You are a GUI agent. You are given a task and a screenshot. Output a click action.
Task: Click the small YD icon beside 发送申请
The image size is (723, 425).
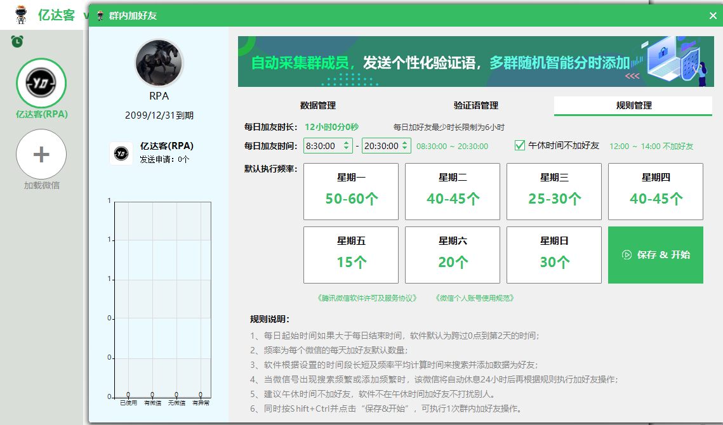[121, 154]
